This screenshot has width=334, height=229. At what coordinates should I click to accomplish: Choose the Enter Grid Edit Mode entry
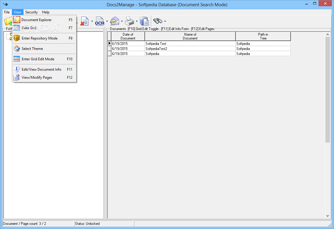pyautogui.click(x=44, y=59)
